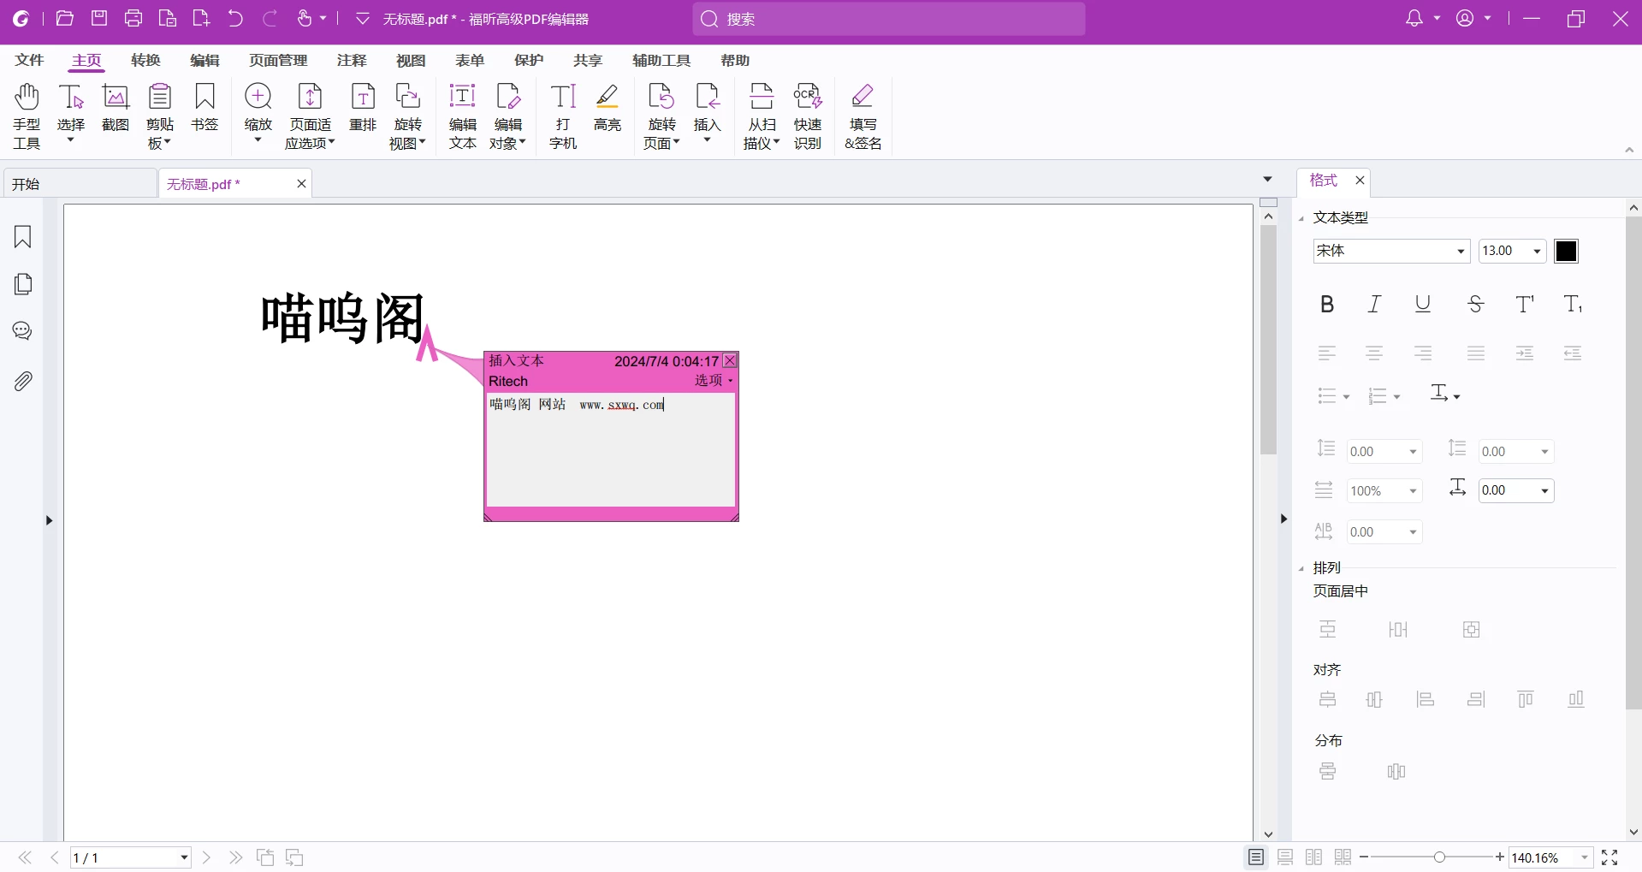Switch to the 保护 ribbon tab
The width and height of the screenshot is (1642, 872).
tap(529, 60)
